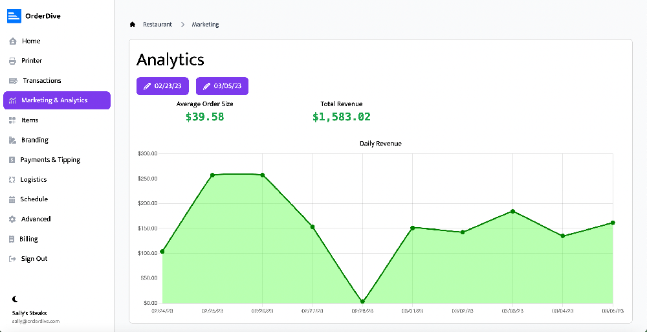This screenshot has height=332, width=647.
Task: Select Marketing & Analytics in the sidebar
Action: 57,100
